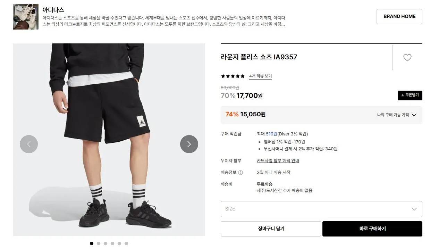Click the BRAND HOME button
Image resolution: width=430 pixels, height=249 pixels.
(x=399, y=16)
